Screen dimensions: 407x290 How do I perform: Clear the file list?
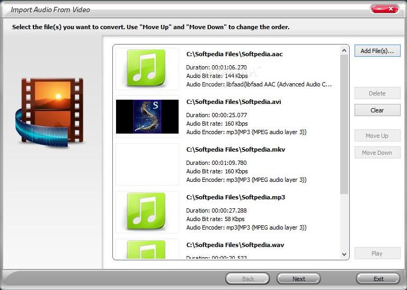point(377,110)
